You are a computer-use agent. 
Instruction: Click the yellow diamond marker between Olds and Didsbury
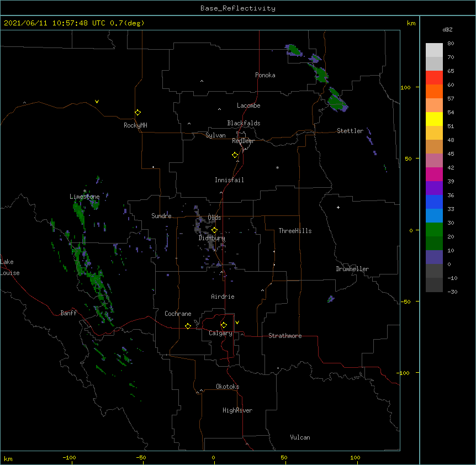tap(215, 230)
